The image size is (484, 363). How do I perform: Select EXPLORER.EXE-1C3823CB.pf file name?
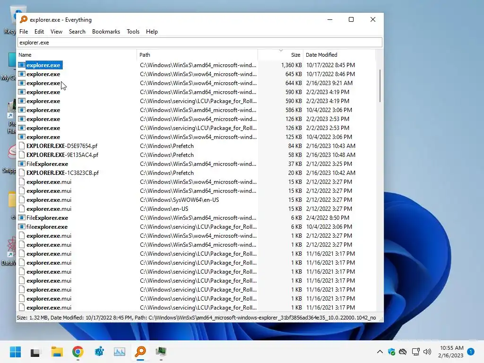[x=62, y=173]
